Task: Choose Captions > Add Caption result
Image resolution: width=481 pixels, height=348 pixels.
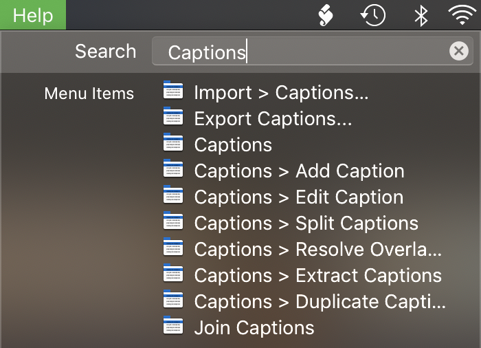Action: pyautogui.click(x=299, y=171)
